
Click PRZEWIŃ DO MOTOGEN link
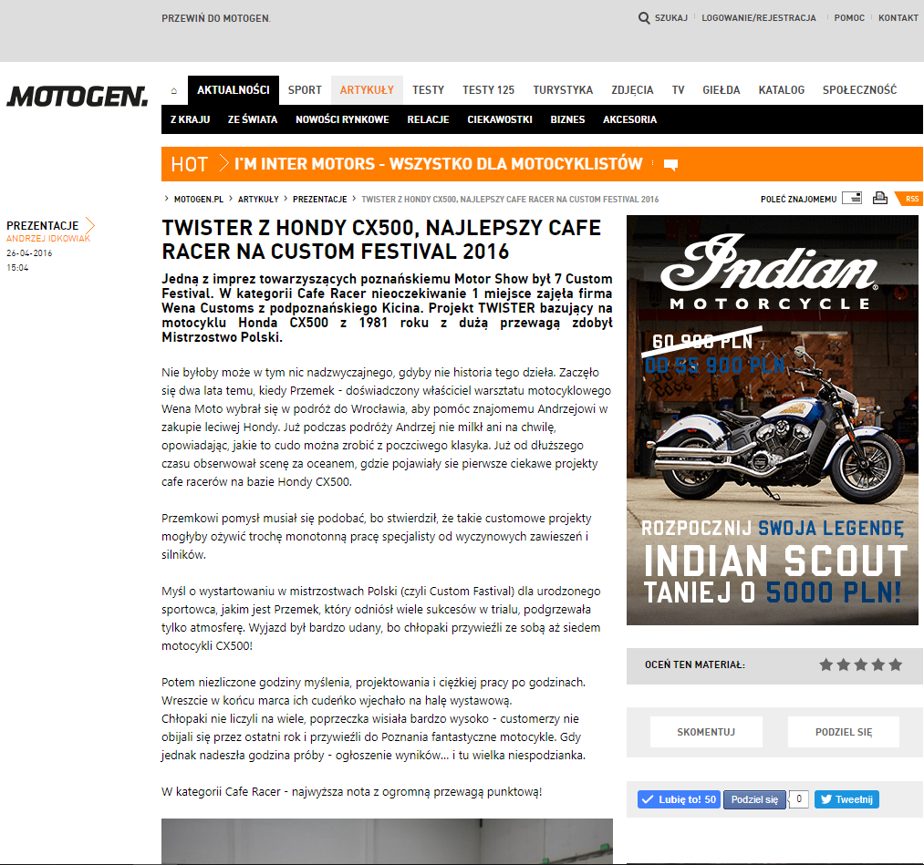216,19
